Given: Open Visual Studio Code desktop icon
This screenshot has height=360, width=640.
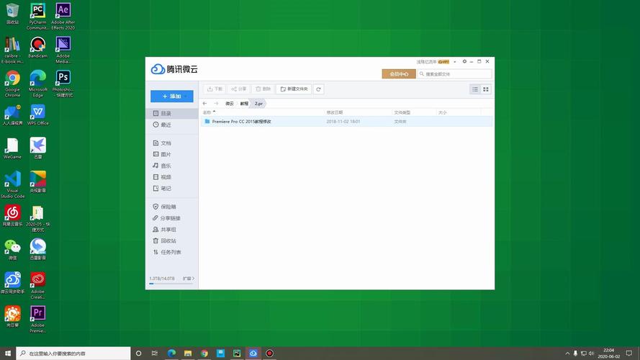Looking at the screenshot, I should tap(13, 184).
